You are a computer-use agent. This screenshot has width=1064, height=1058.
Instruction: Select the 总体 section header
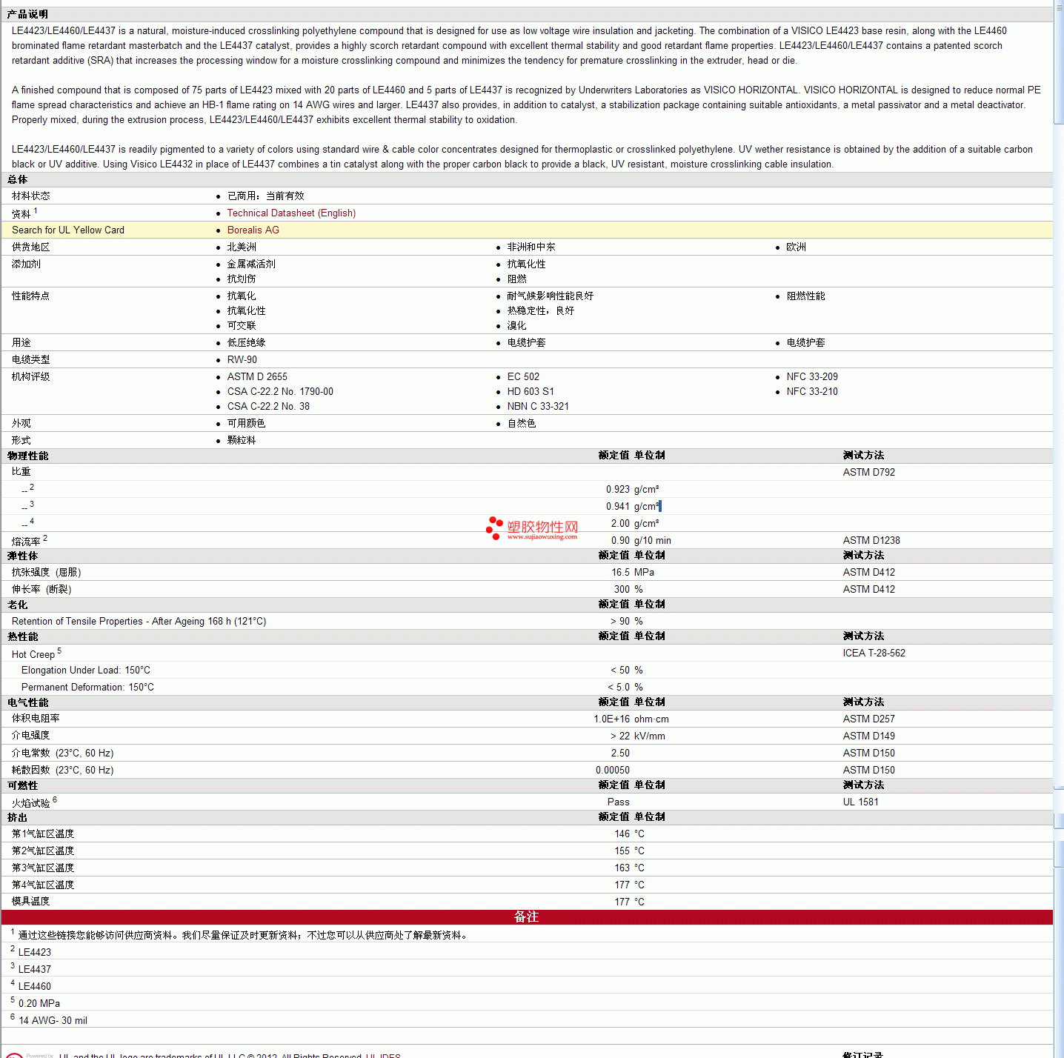[18, 179]
